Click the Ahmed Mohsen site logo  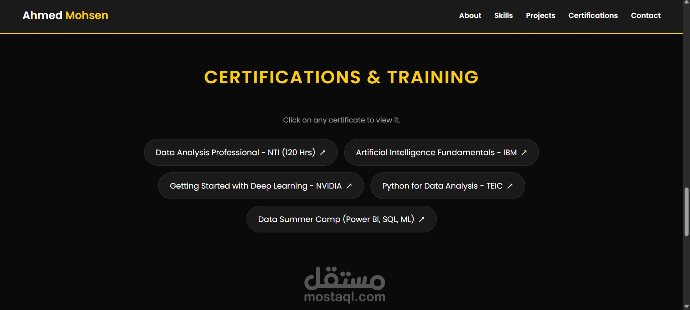65,15
